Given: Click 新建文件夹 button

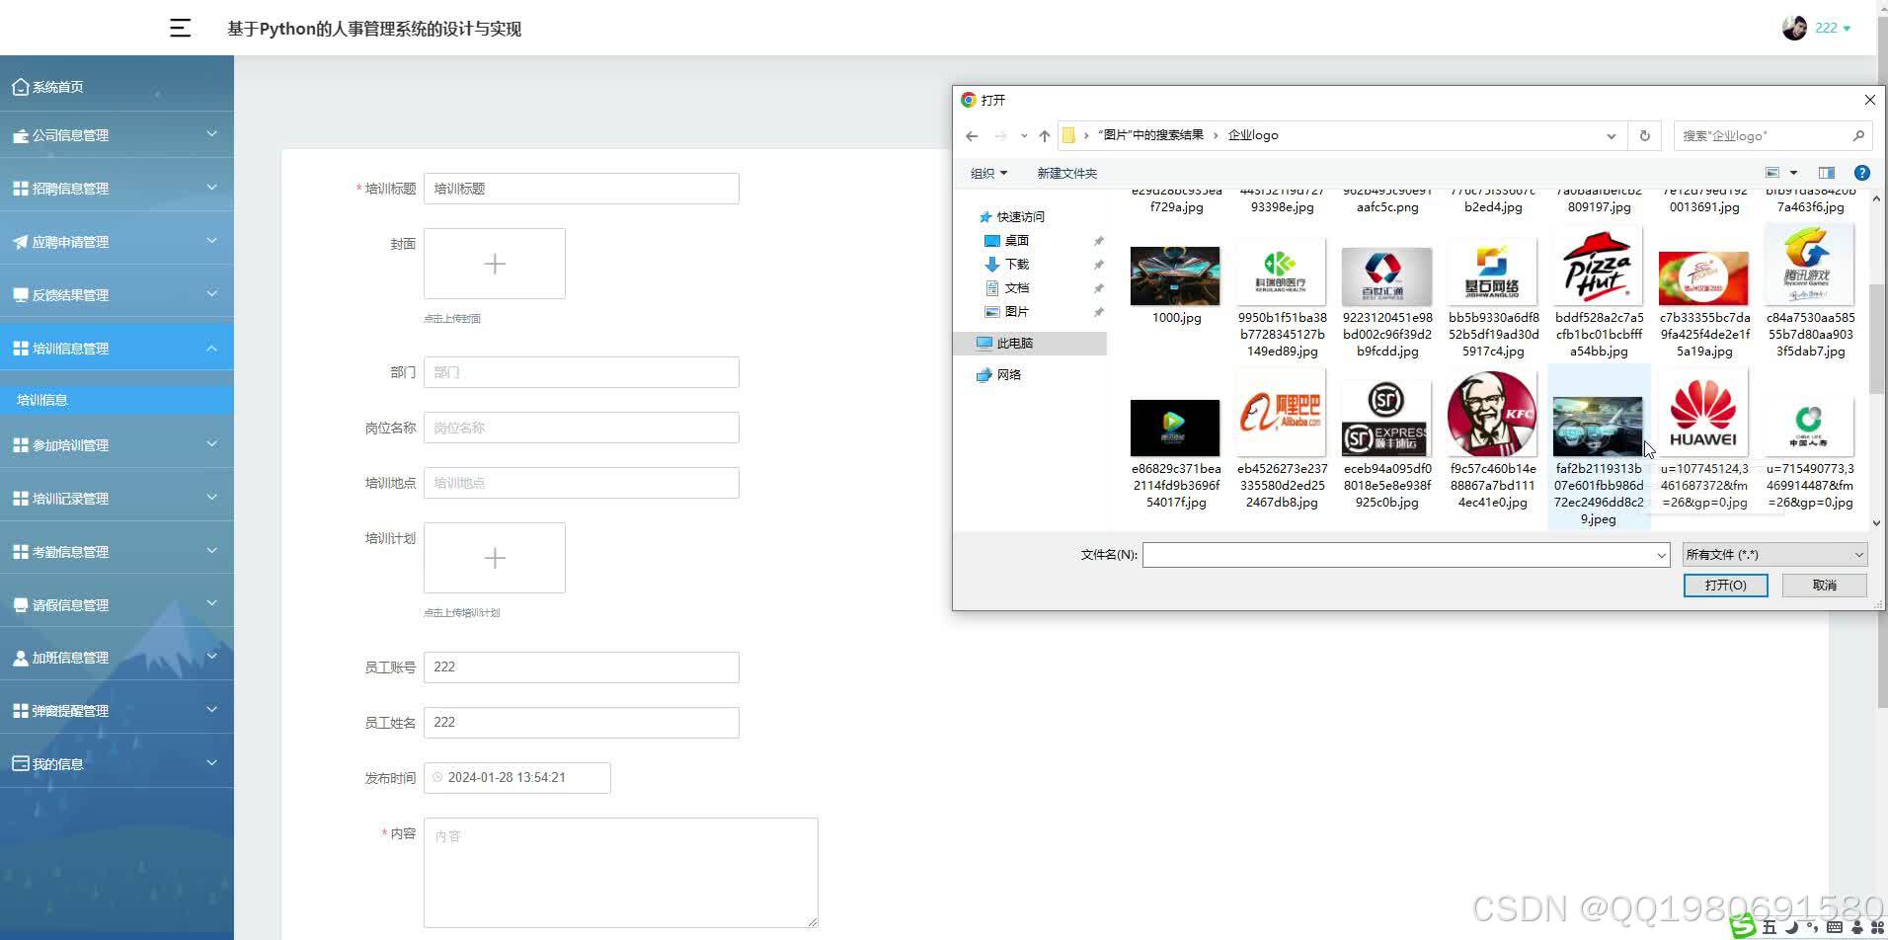Looking at the screenshot, I should click(x=1066, y=174).
